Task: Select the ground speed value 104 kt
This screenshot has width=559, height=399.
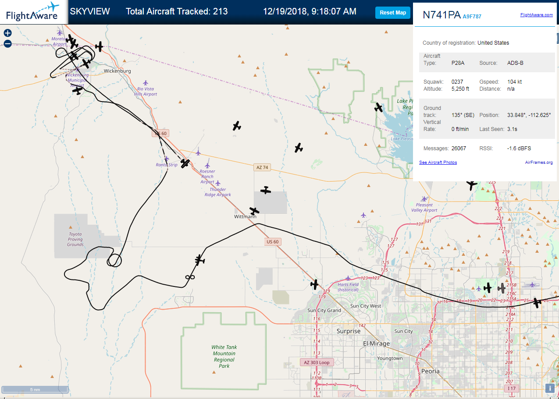Action: [x=514, y=82]
